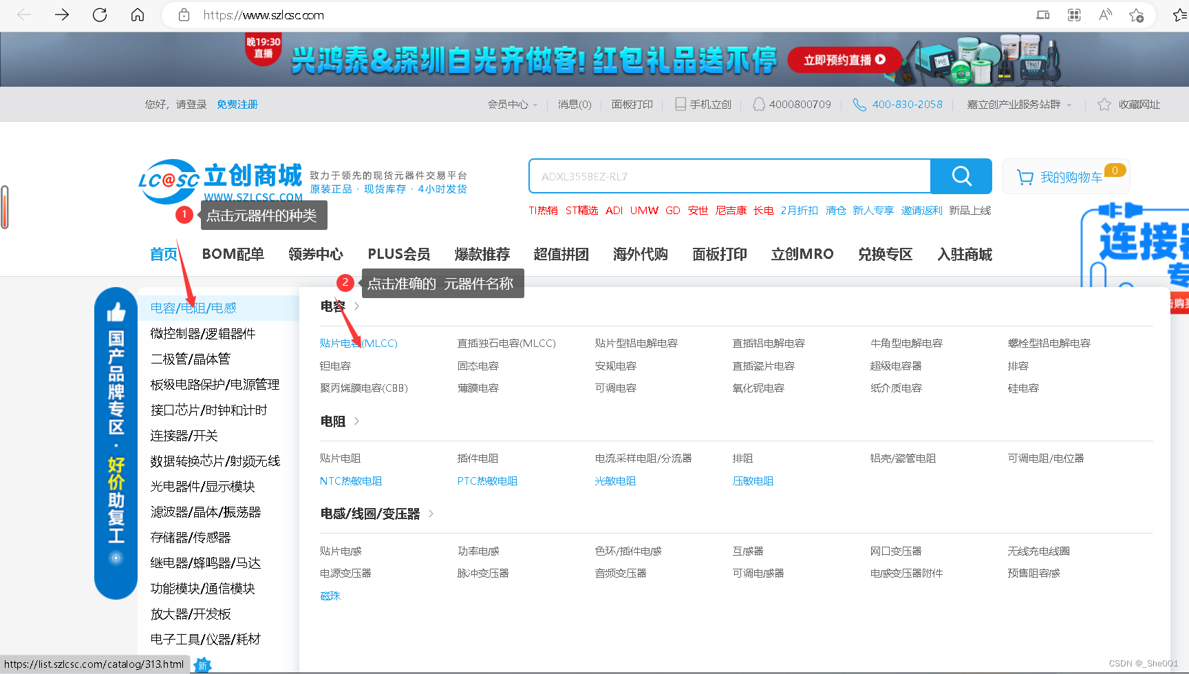Go to browser home page icon
The image size is (1189, 674).
(x=138, y=15)
